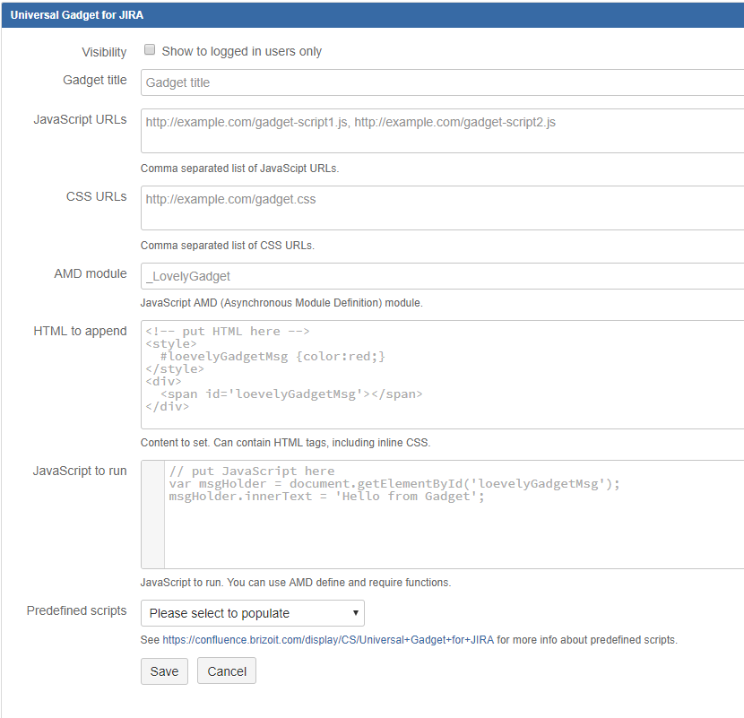Check the 'Show to logged in users only' checkbox

tap(150, 50)
